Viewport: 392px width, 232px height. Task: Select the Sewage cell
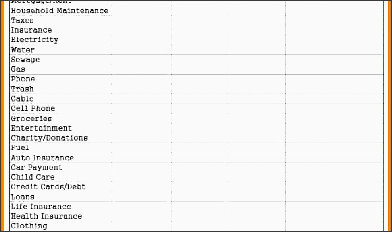click(x=25, y=60)
